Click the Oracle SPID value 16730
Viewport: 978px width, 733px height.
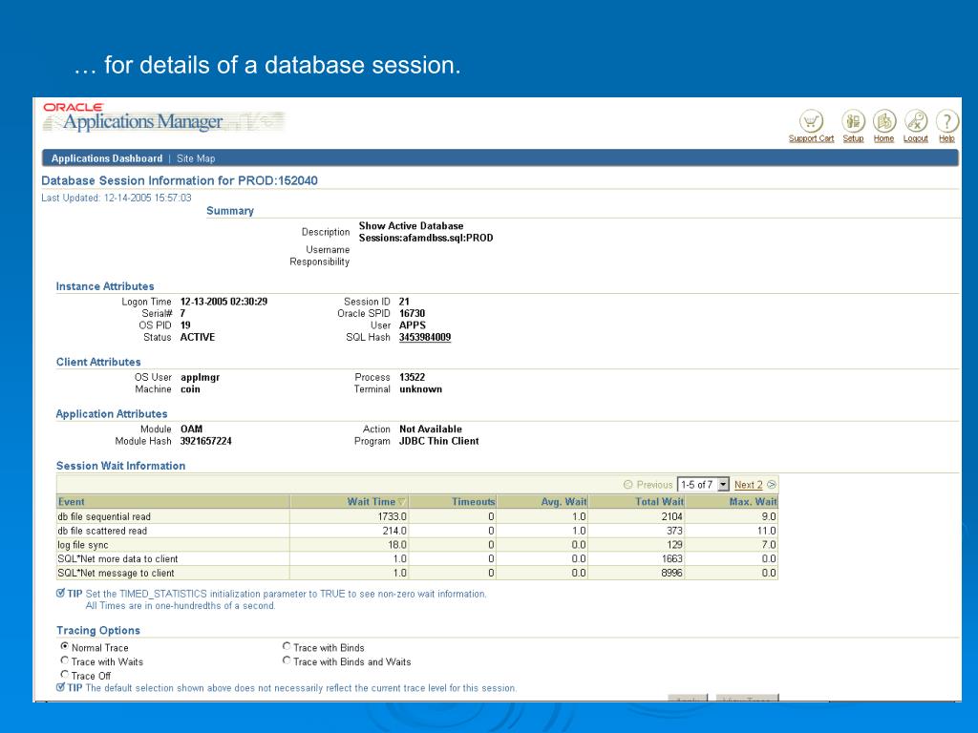[412, 313]
